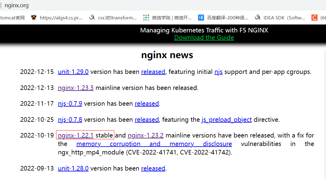Image resolution: width=326 pixels, height=179 pixels.
Task: Select the nginx.org browser tab
Action: point(17,5)
